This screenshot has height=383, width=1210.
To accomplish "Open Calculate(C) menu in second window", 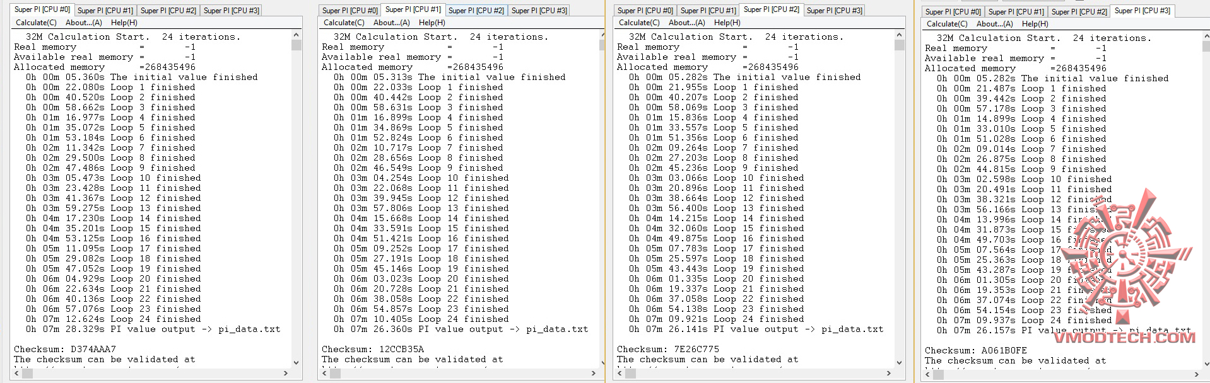I will coord(344,23).
